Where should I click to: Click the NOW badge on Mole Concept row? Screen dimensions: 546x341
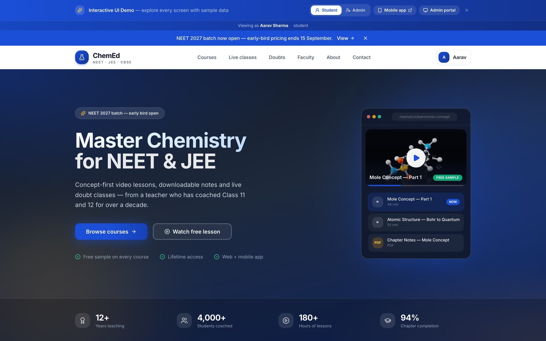coord(453,202)
